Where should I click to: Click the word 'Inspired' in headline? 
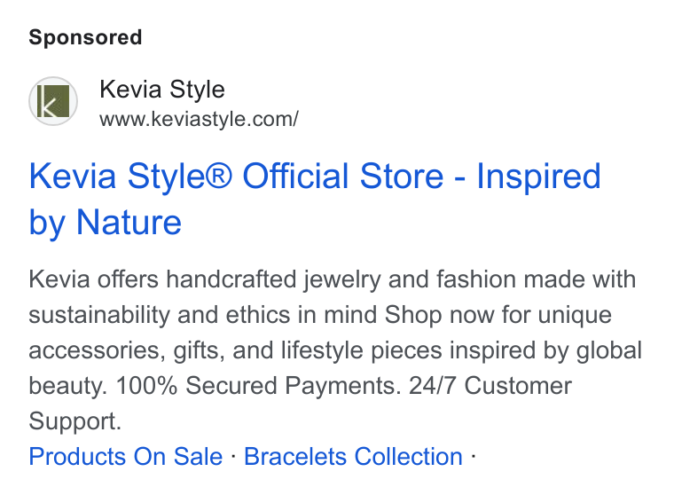click(538, 176)
